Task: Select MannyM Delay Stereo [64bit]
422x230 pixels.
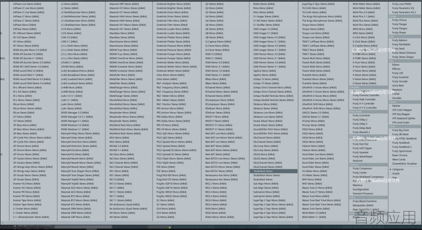Action: (76, 138)
